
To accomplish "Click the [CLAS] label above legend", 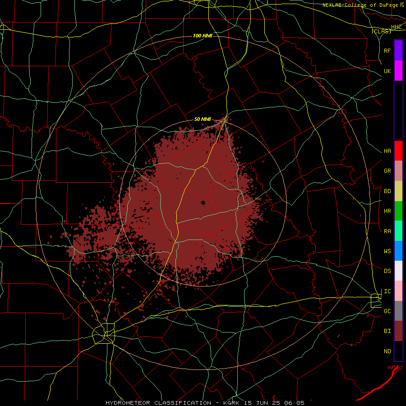I will [x=381, y=31].
